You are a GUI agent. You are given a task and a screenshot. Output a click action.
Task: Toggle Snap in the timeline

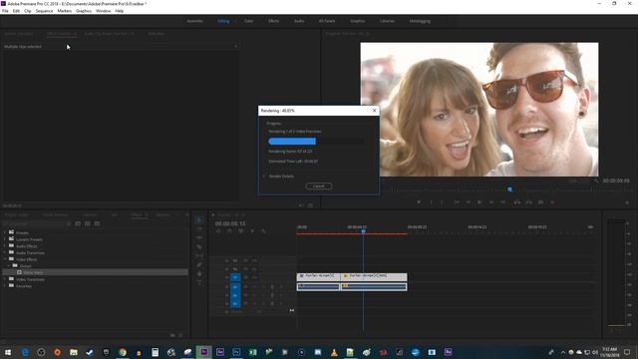click(x=229, y=231)
